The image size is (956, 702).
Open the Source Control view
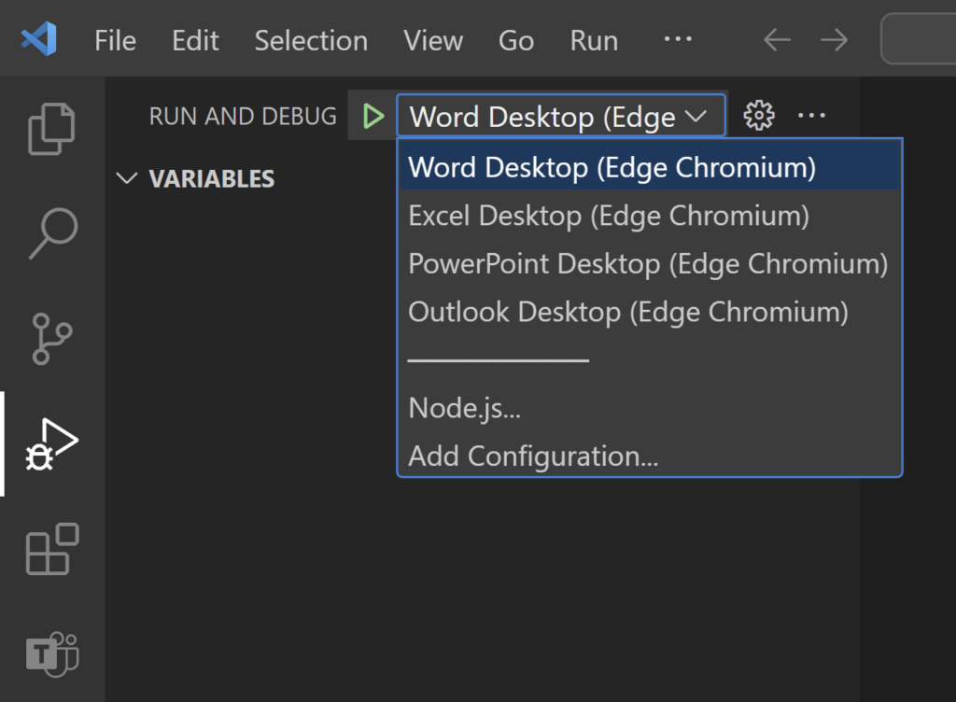tap(51, 338)
